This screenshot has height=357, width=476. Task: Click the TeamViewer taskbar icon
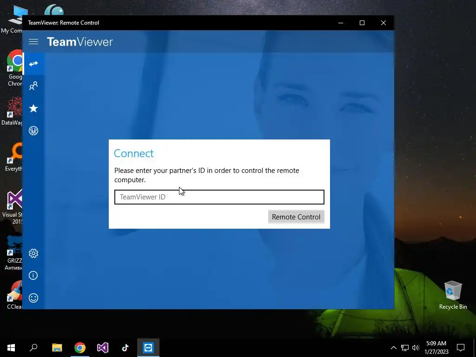(x=148, y=348)
